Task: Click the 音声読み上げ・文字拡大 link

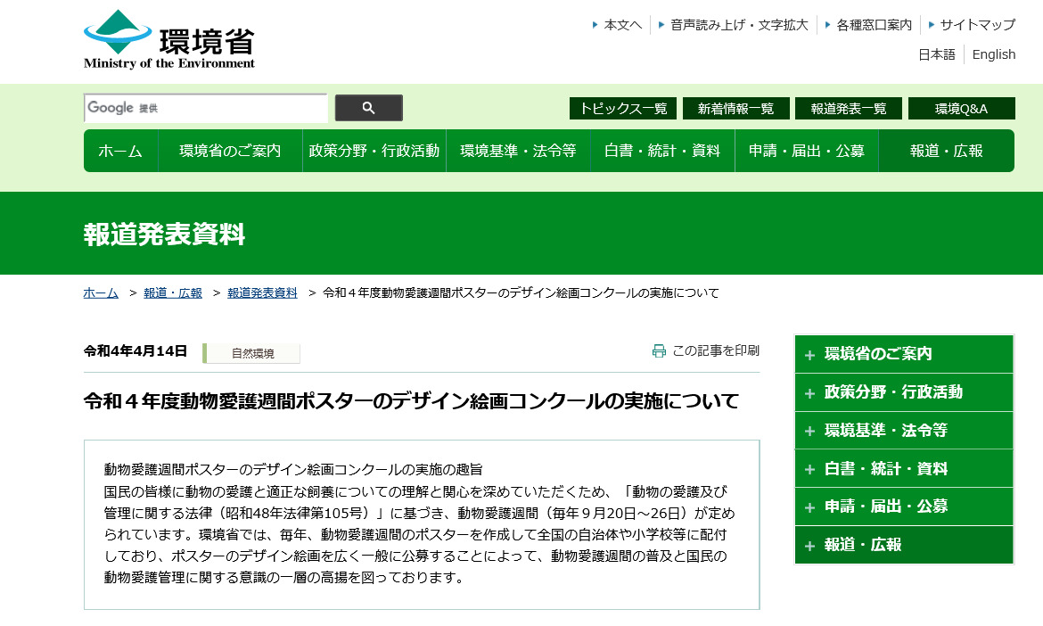Action: point(739,25)
